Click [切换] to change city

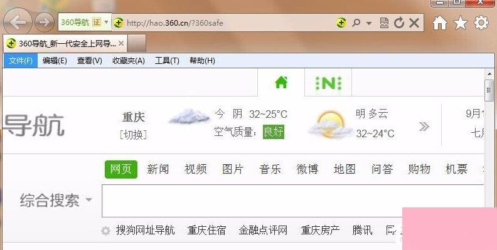point(134,135)
